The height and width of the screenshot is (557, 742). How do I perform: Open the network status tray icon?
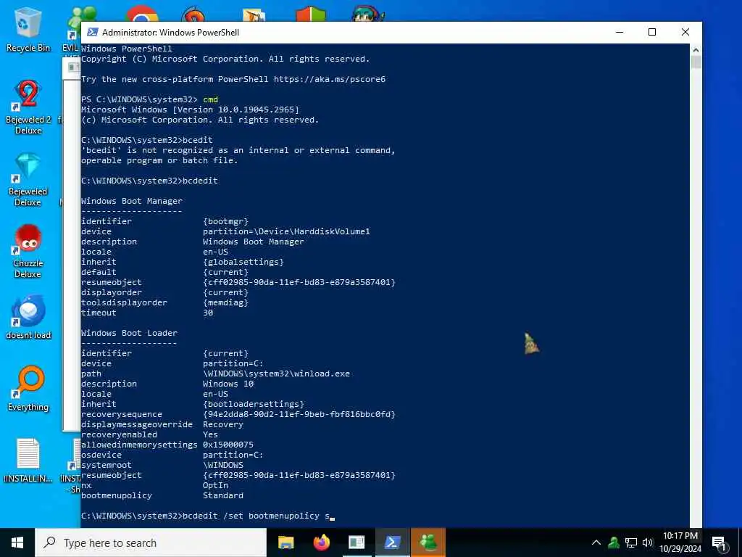coord(631,542)
